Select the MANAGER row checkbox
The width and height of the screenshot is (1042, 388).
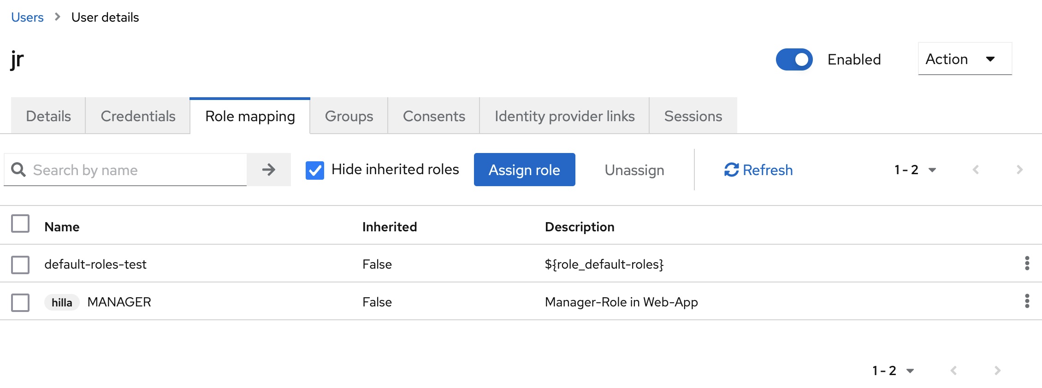(x=20, y=303)
